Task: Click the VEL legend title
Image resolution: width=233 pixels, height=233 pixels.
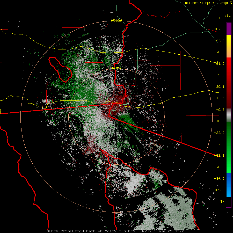Action: [x=228, y=16]
